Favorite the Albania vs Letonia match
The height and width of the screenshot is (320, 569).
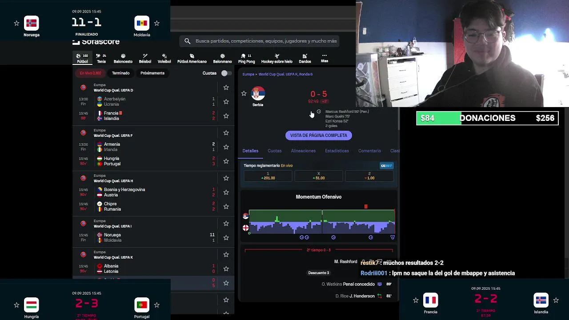pyautogui.click(x=226, y=269)
